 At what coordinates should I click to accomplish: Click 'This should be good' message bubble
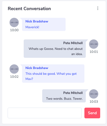[x=53, y=73]
